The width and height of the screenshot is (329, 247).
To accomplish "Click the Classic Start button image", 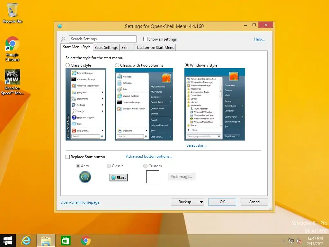I will [x=119, y=178].
